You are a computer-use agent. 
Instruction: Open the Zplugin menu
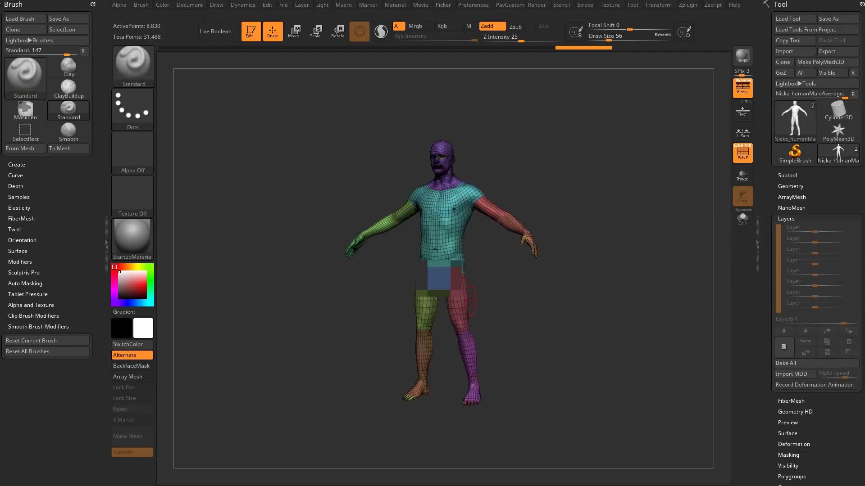(x=687, y=5)
